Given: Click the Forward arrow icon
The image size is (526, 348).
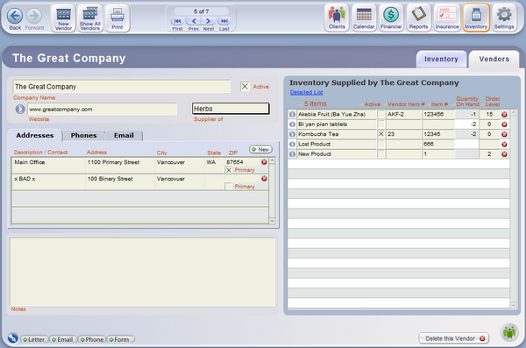Looking at the screenshot, I should (x=34, y=16).
